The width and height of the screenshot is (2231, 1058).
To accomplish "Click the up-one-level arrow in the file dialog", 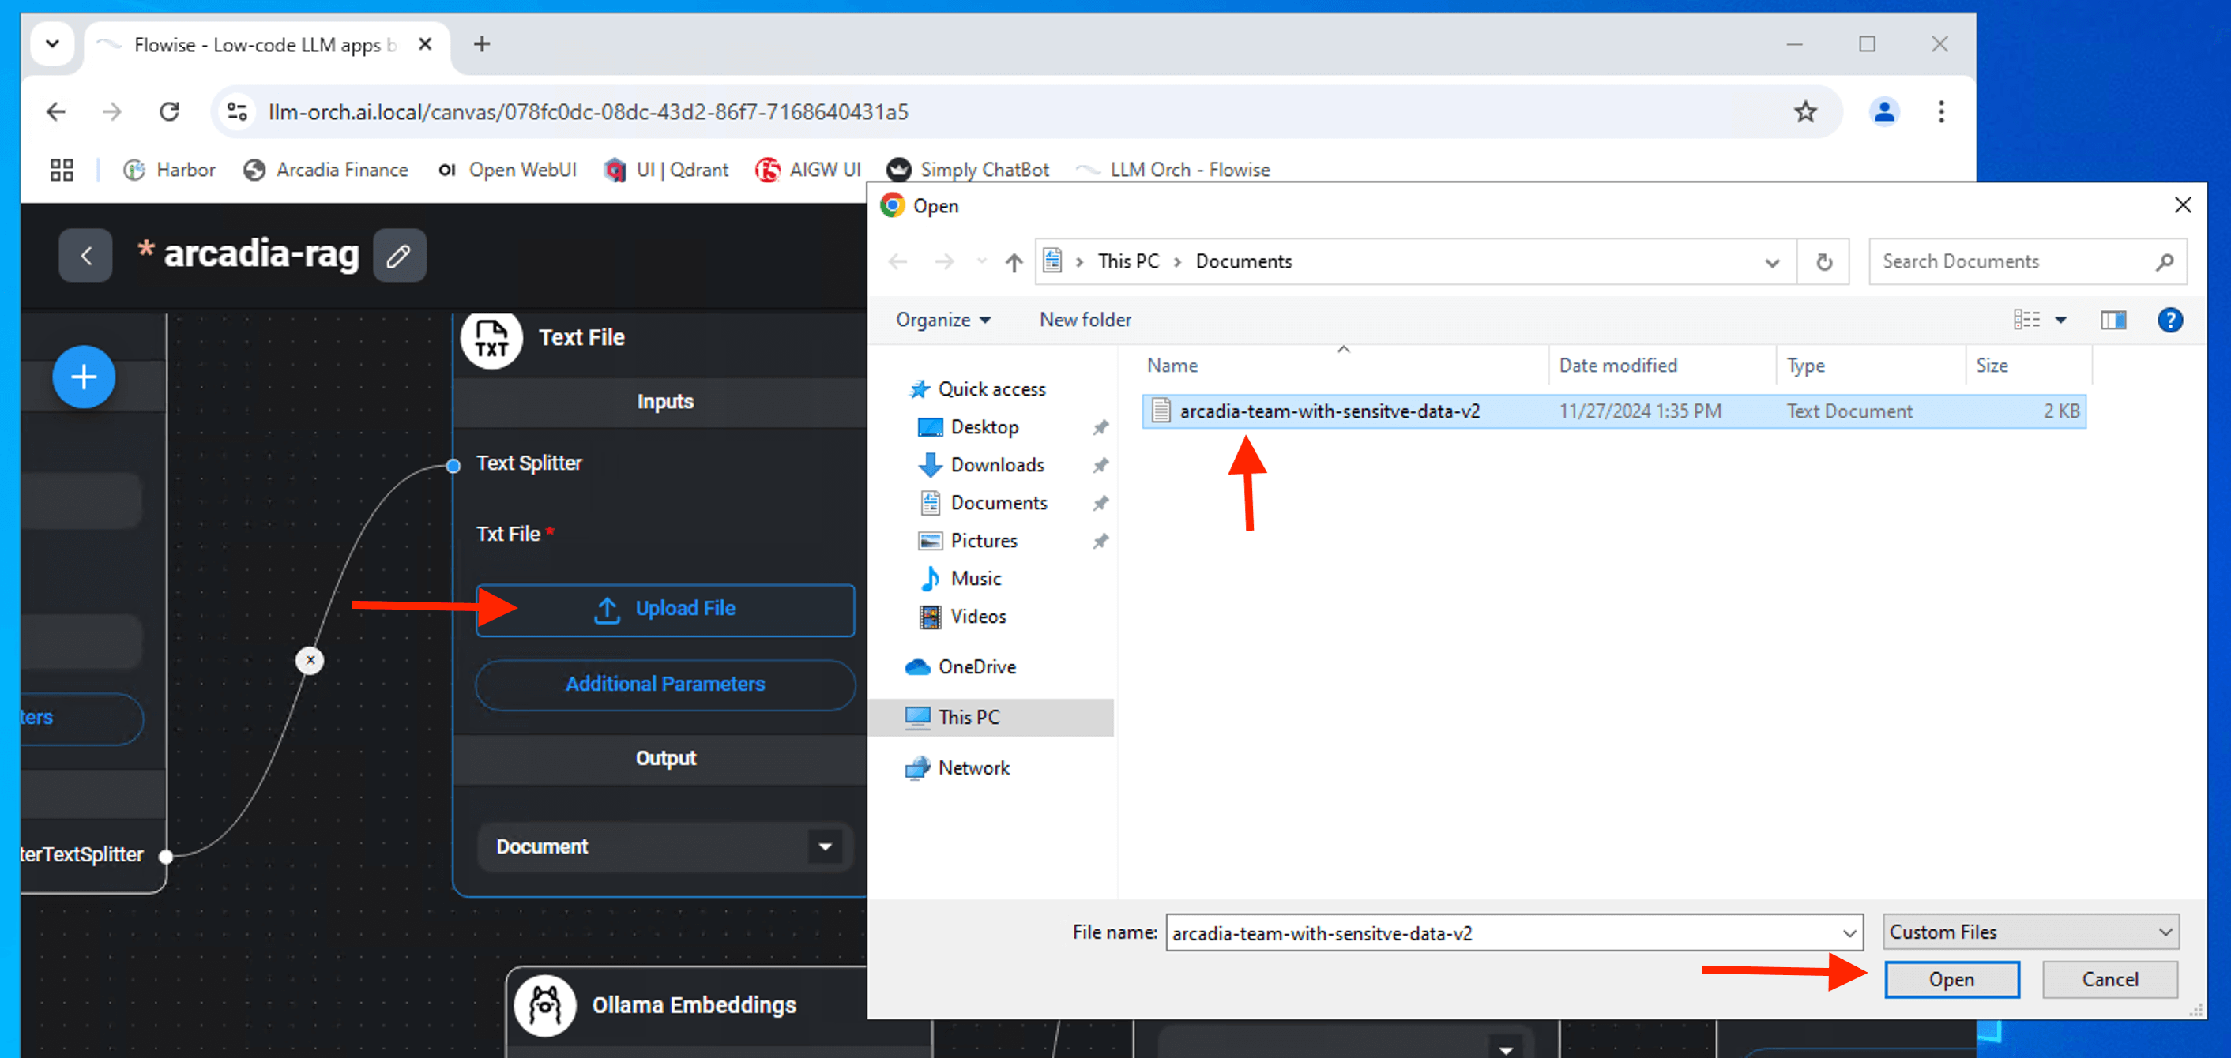I will coord(1014,261).
